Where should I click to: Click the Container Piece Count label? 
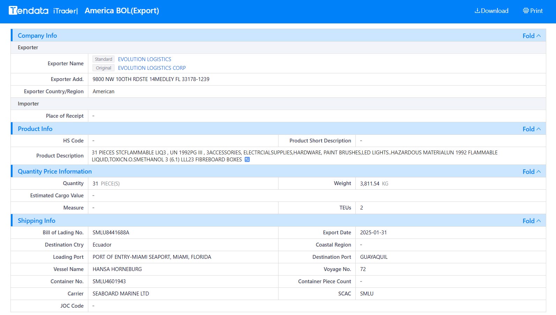pyautogui.click(x=325, y=281)
